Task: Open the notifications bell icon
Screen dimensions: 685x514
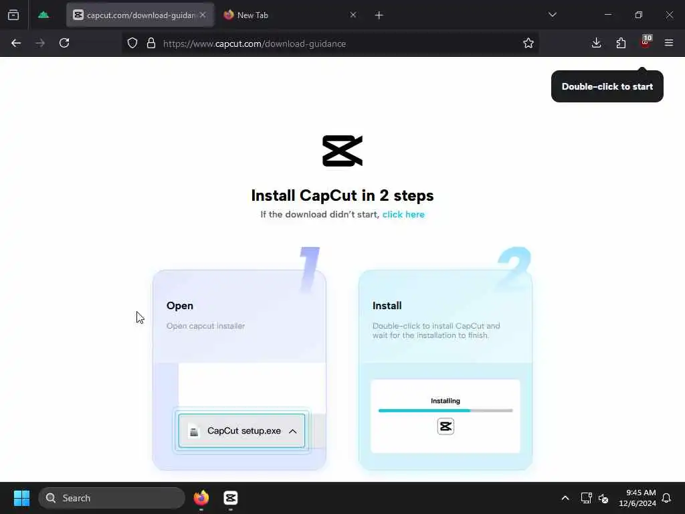Action: pyautogui.click(x=666, y=498)
